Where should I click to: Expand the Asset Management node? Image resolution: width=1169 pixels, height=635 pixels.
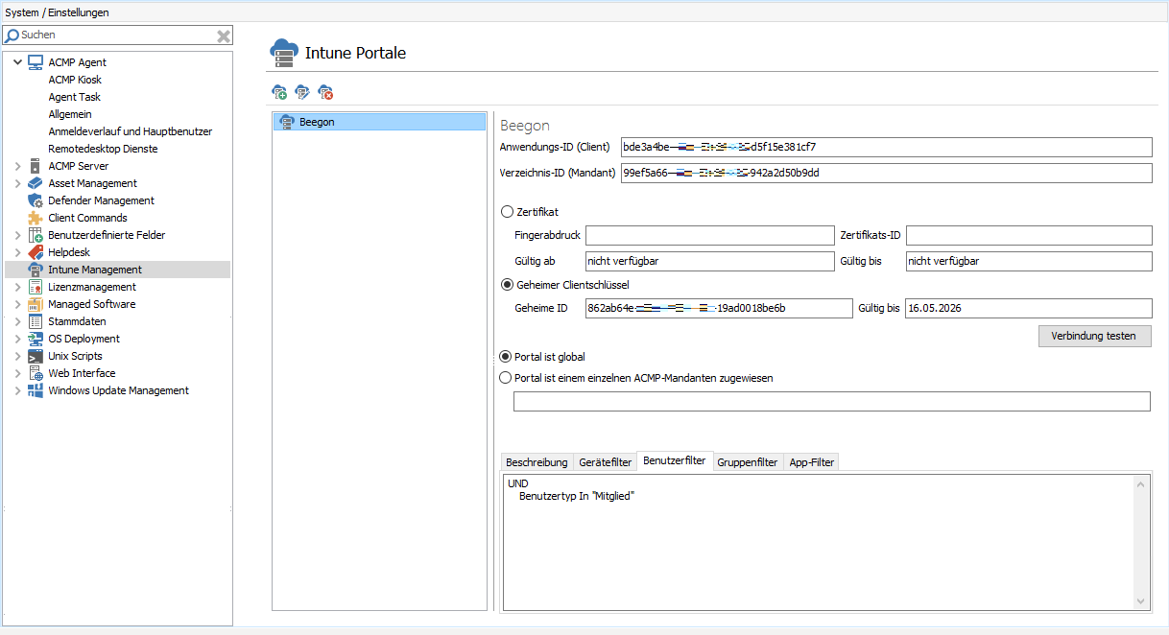[x=17, y=183]
